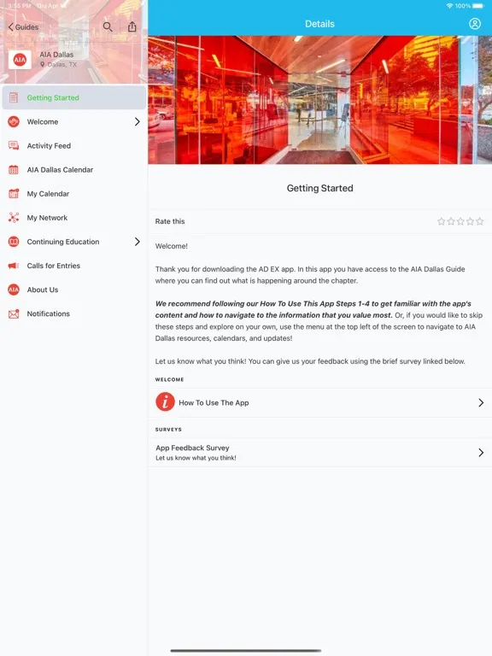
Task: Tap the Getting Started page heading
Action: click(320, 188)
